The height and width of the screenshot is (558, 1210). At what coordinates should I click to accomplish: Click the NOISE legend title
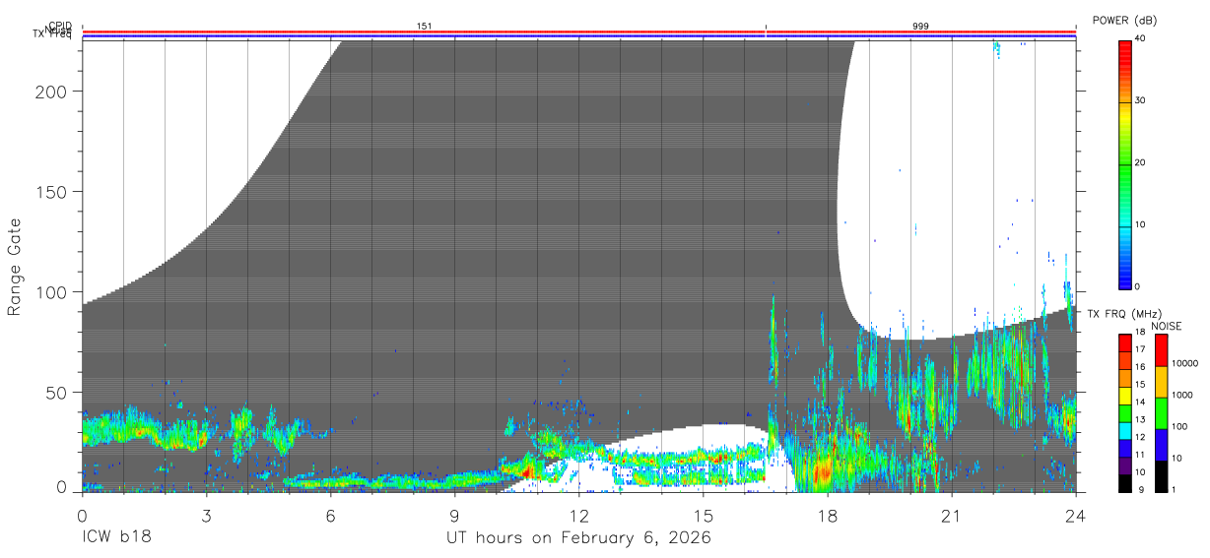pyautogui.click(x=1165, y=326)
